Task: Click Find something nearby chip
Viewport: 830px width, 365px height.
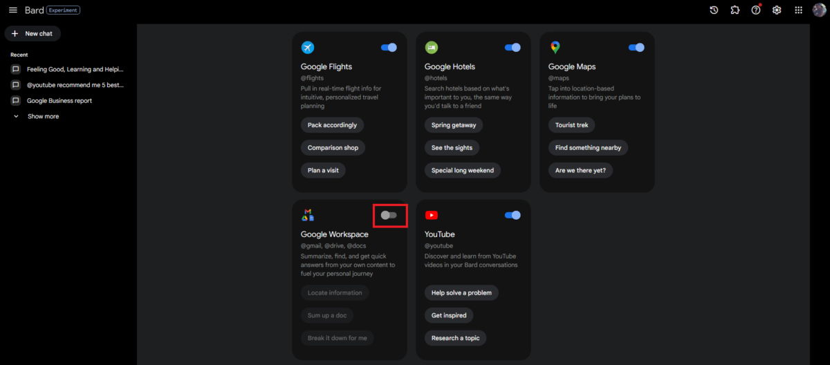Action: [x=589, y=147]
